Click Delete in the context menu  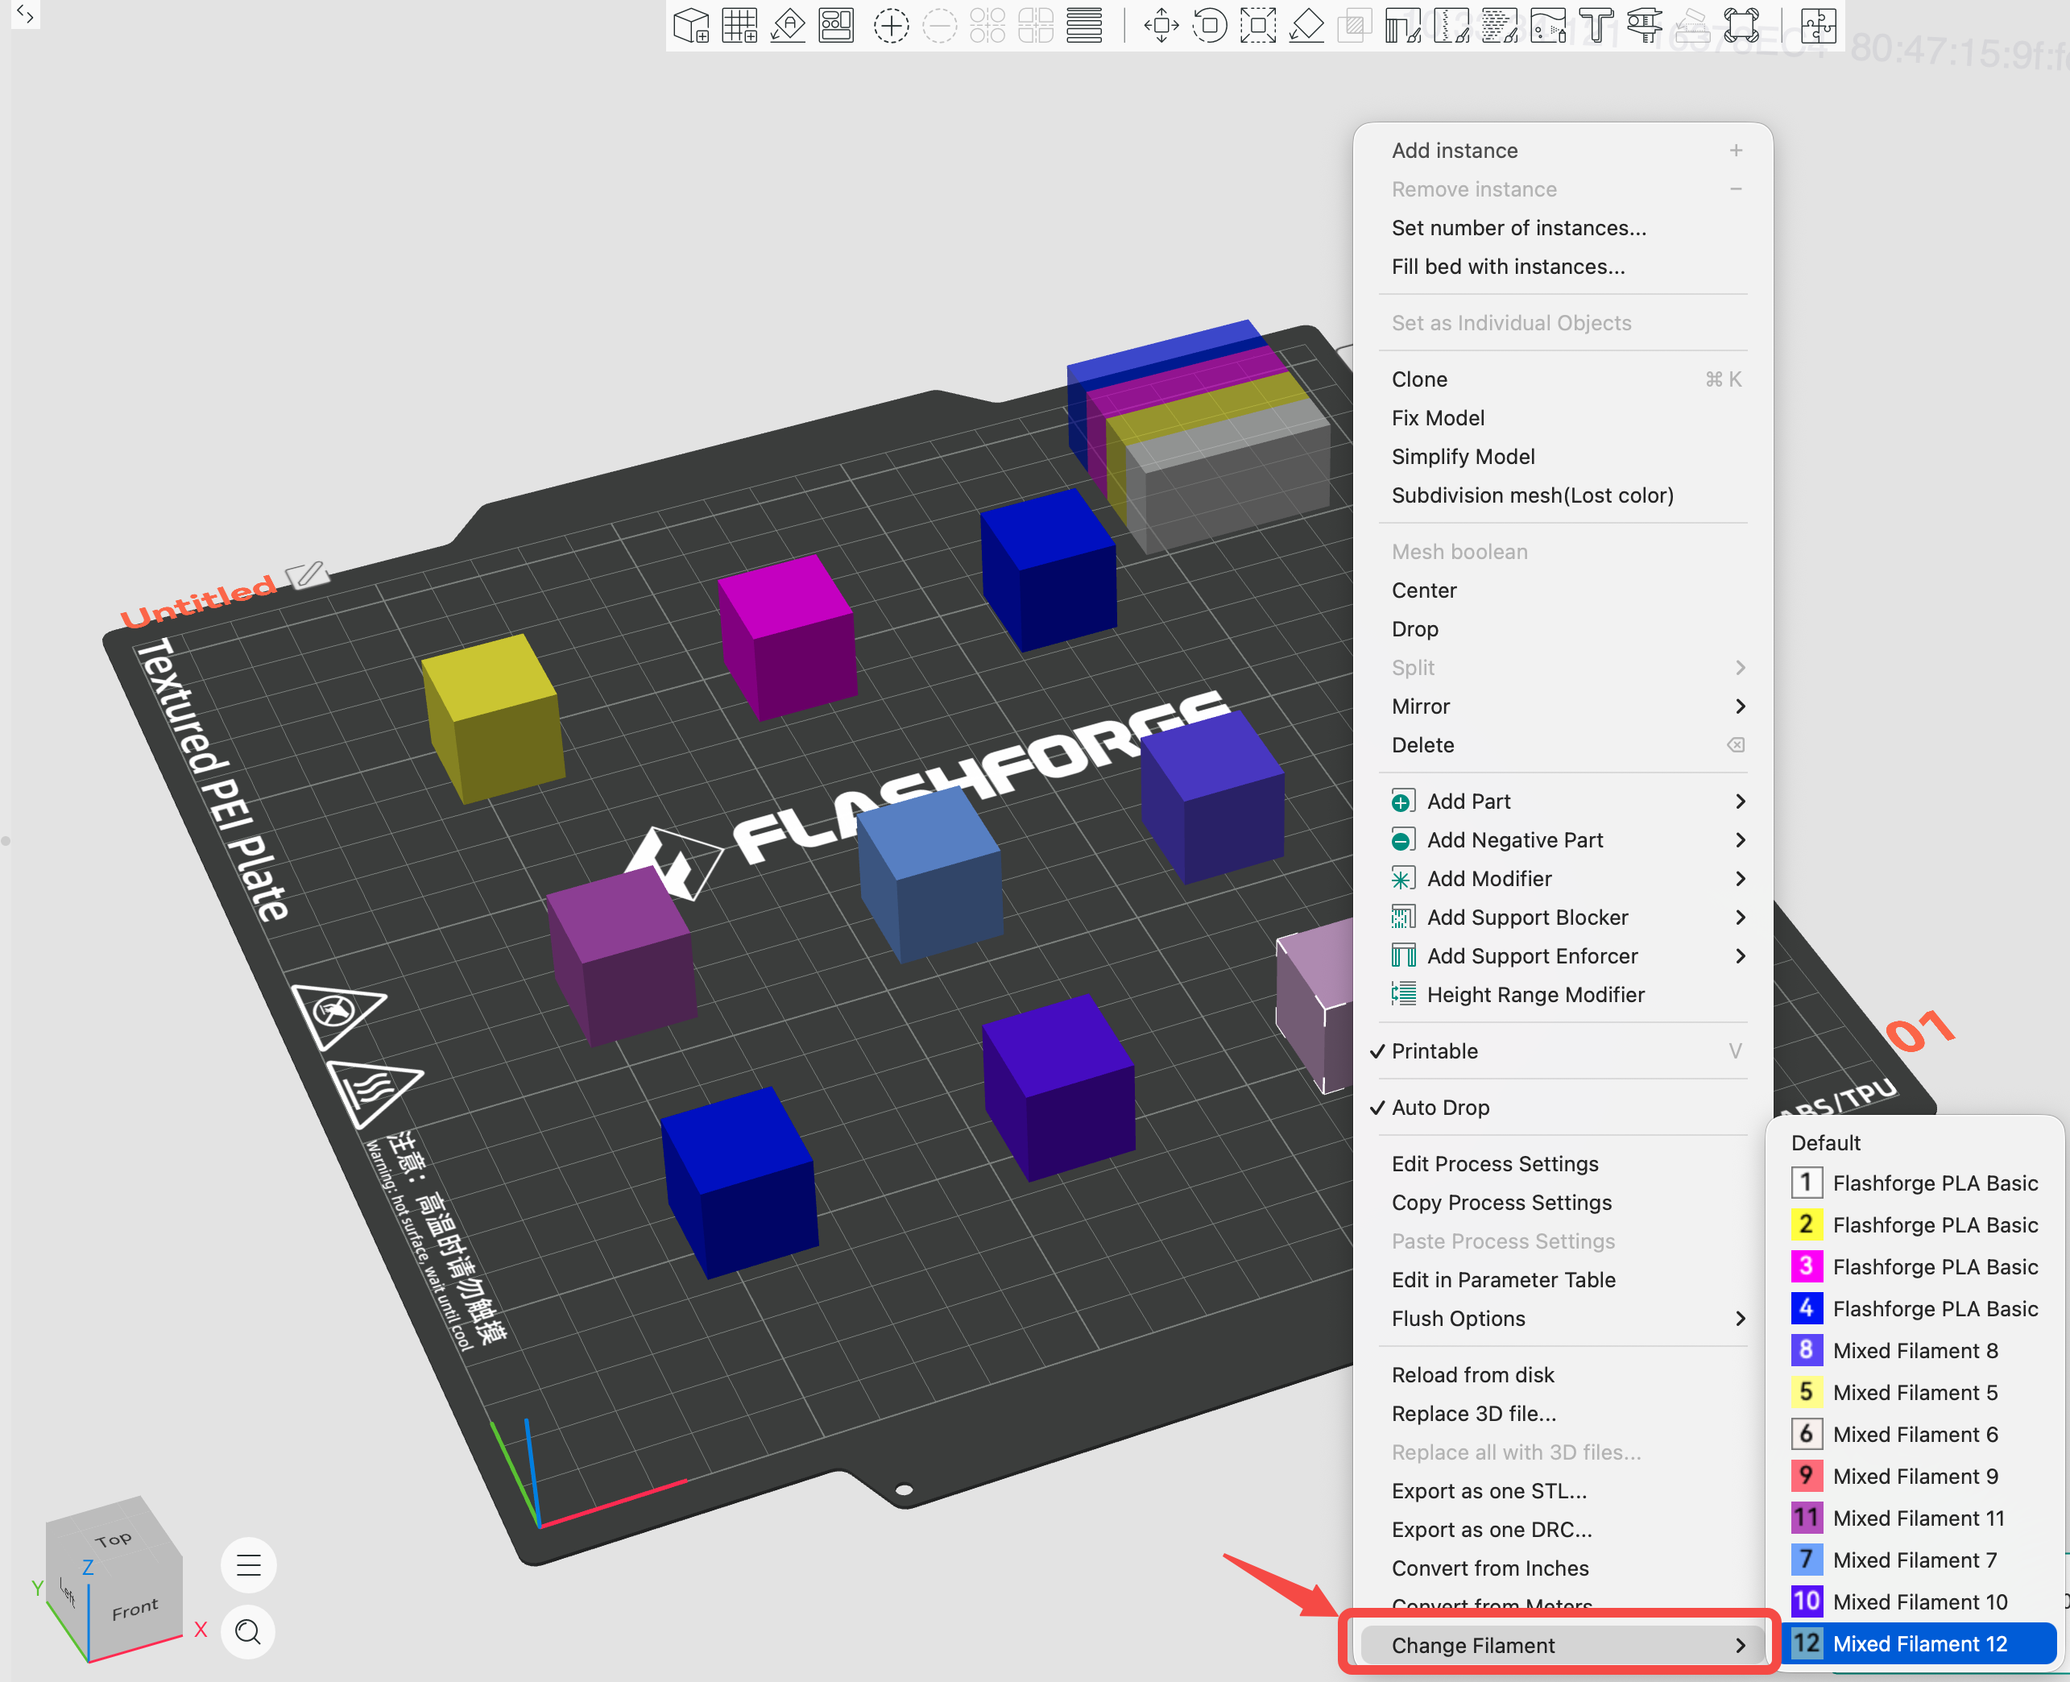[1563, 745]
